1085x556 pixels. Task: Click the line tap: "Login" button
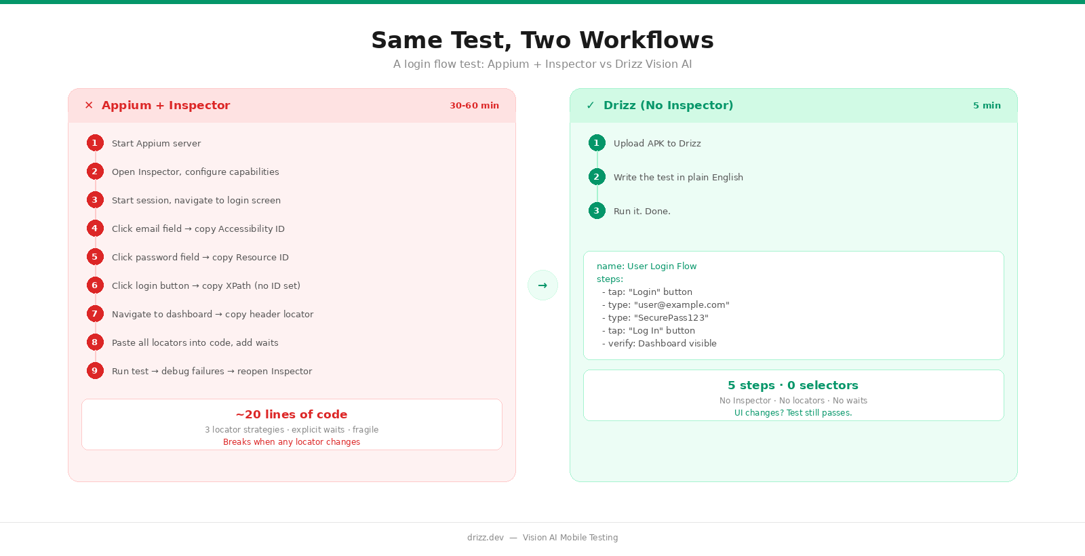coord(647,292)
